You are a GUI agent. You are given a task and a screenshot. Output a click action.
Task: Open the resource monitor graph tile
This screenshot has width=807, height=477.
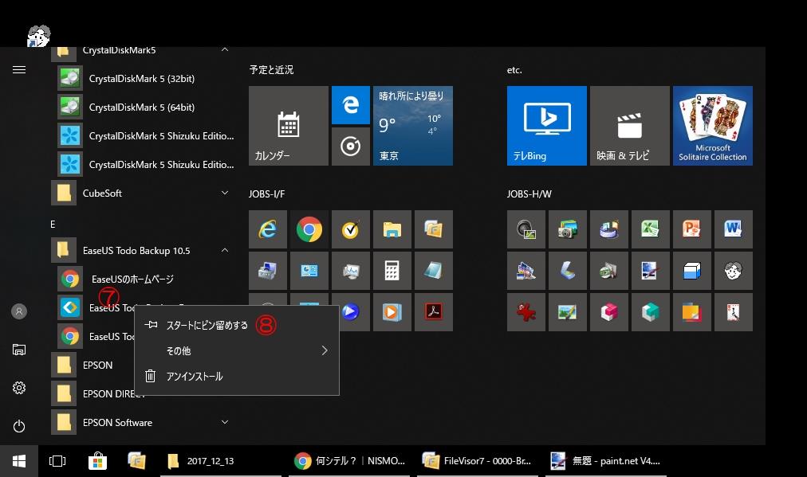coord(351,271)
